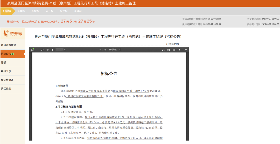Click the 下载源文件 link
Image resolution: width=280 pixels, height=144 pixels.
click(172, 44)
